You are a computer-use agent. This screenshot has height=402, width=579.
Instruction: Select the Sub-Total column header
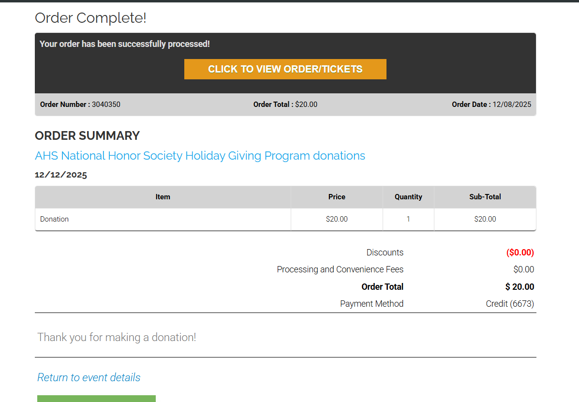pyautogui.click(x=485, y=197)
